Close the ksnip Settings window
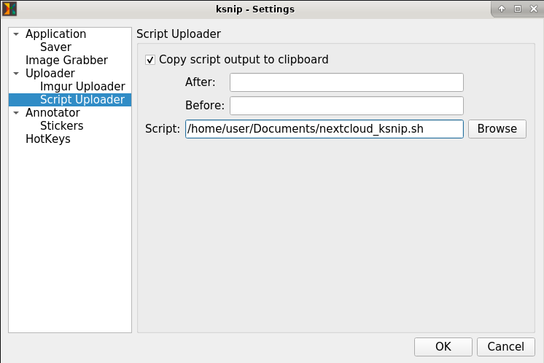 (x=534, y=9)
